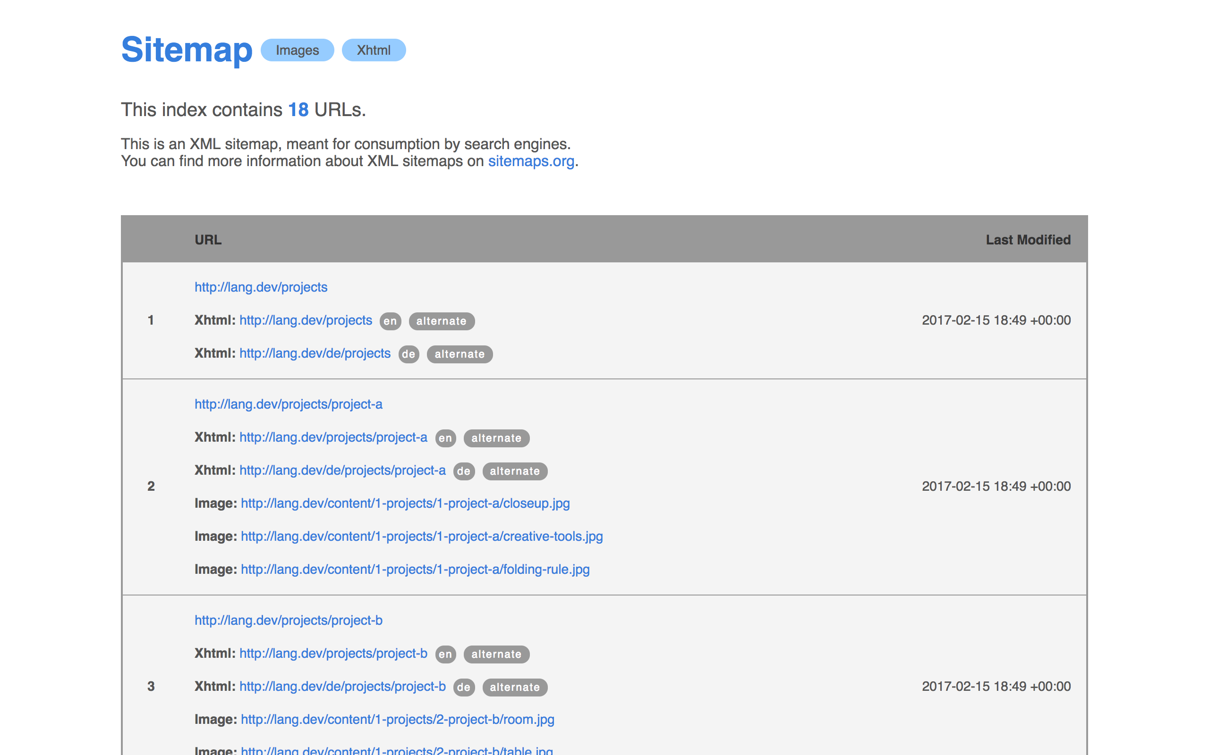Screen dimensions: 1209x755
Task: Open the sitemaps.org link
Action: coord(530,161)
